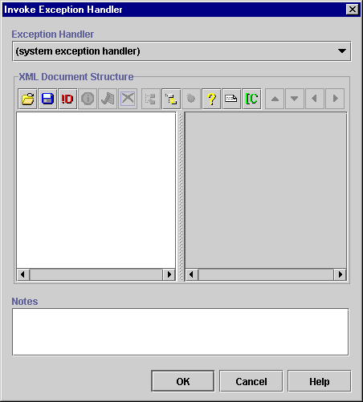Click the label tag toolbar icon
This screenshot has width=363, height=402.
tap(231, 99)
